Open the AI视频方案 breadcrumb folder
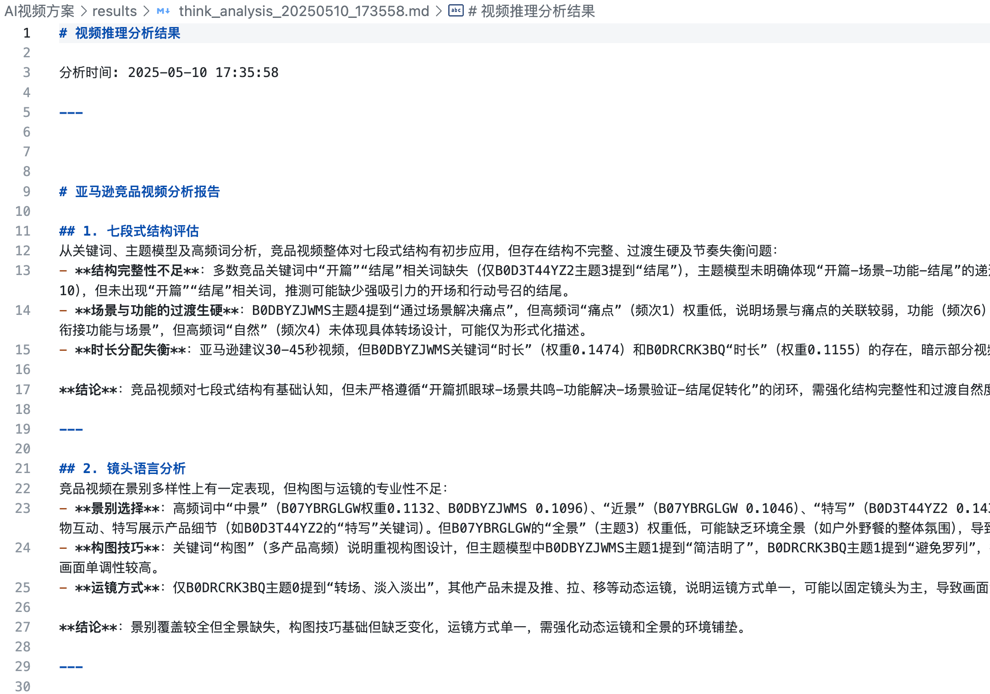Image resolution: width=990 pixels, height=694 pixels. click(x=39, y=11)
